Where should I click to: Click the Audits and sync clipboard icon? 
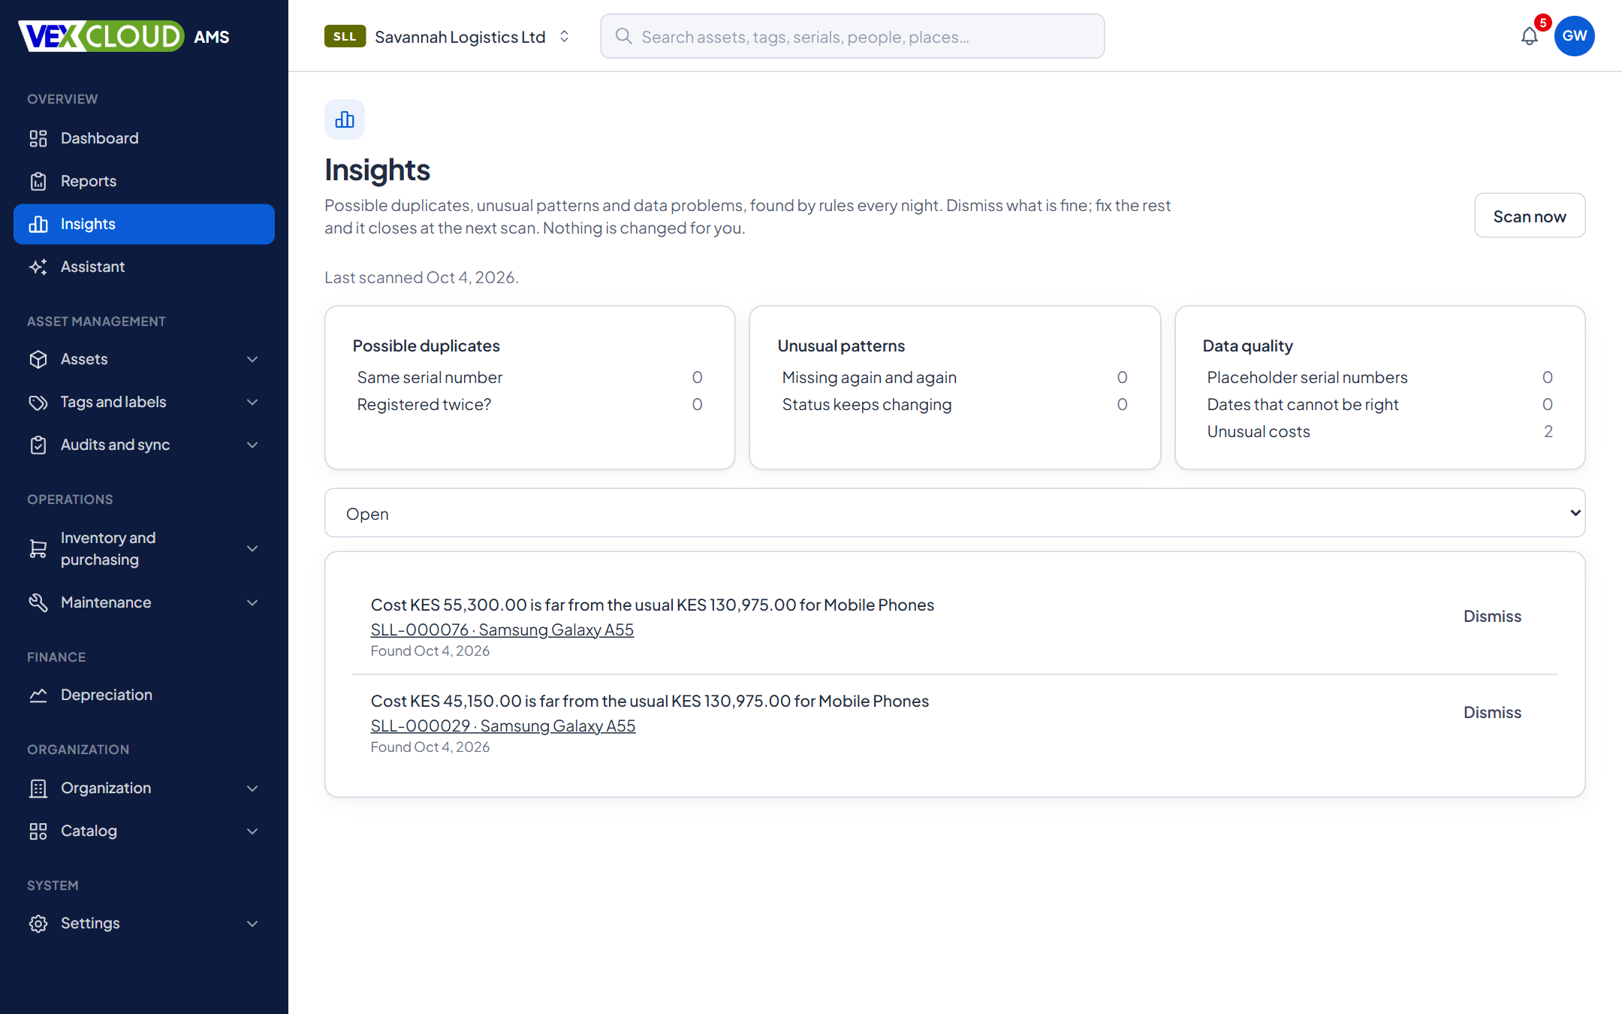(x=38, y=445)
